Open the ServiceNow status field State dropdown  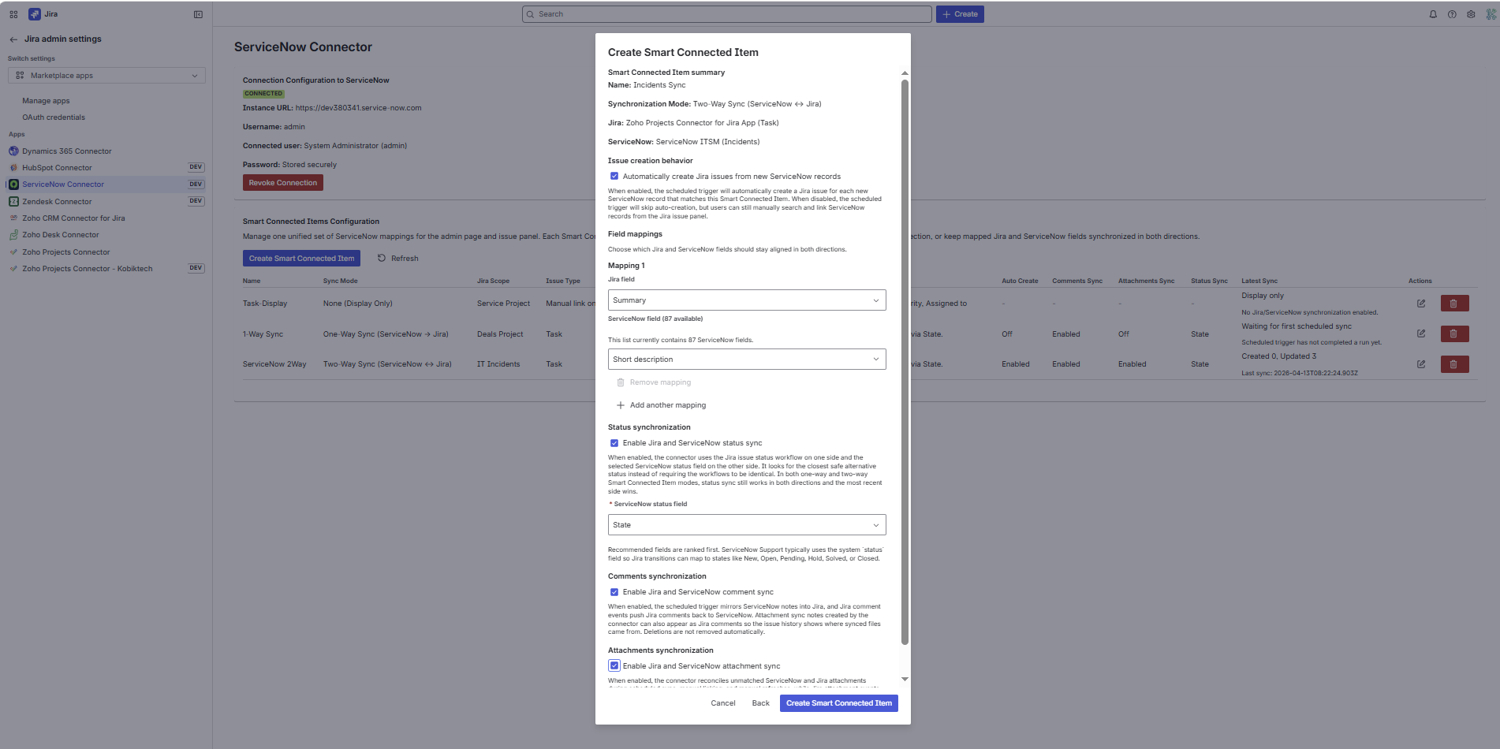pyautogui.click(x=747, y=525)
